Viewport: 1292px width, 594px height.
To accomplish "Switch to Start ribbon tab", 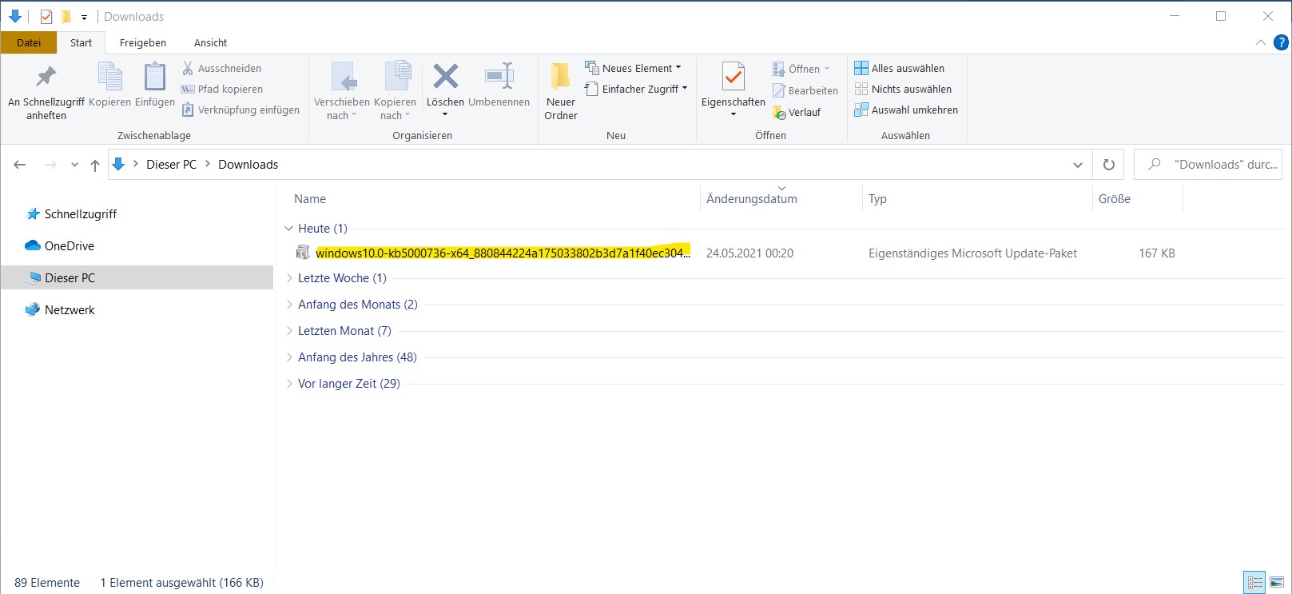I will click(x=81, y=42).
